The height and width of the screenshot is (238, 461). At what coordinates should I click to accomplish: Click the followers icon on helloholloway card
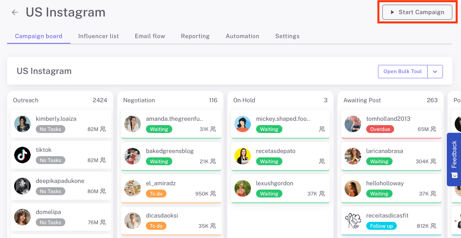[x=433, y=194]
